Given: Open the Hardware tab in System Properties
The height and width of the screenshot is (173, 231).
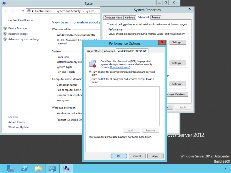Looking at the screenshot, I should point(130,18).
